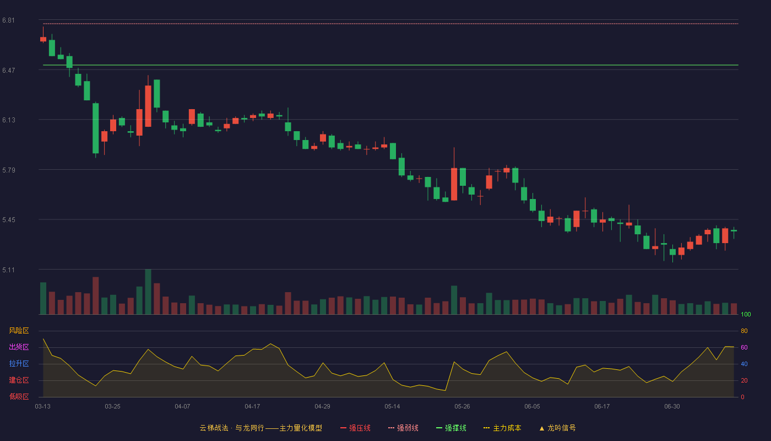
Task: Toggle the 主力成本 legend series
Action: pyautogui.click(x=502, y=428)
